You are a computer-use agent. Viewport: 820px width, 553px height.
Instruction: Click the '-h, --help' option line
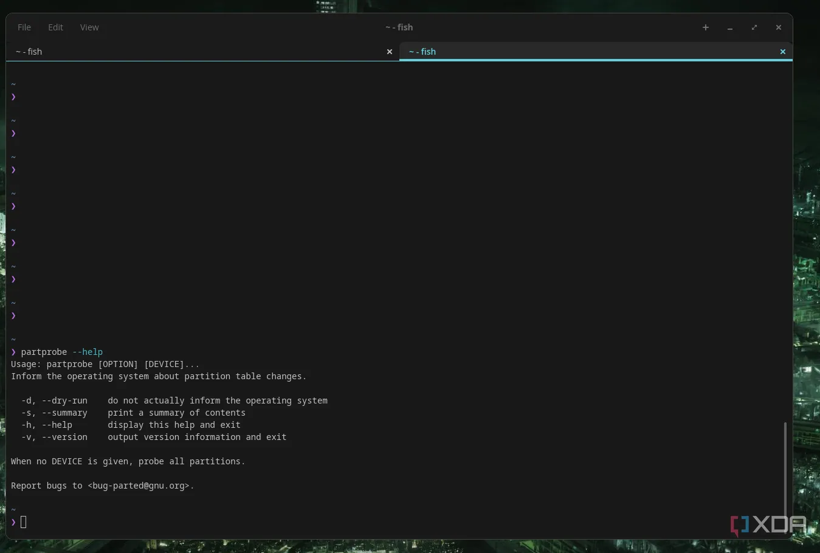pyautogui.click(x=131, y=425)
